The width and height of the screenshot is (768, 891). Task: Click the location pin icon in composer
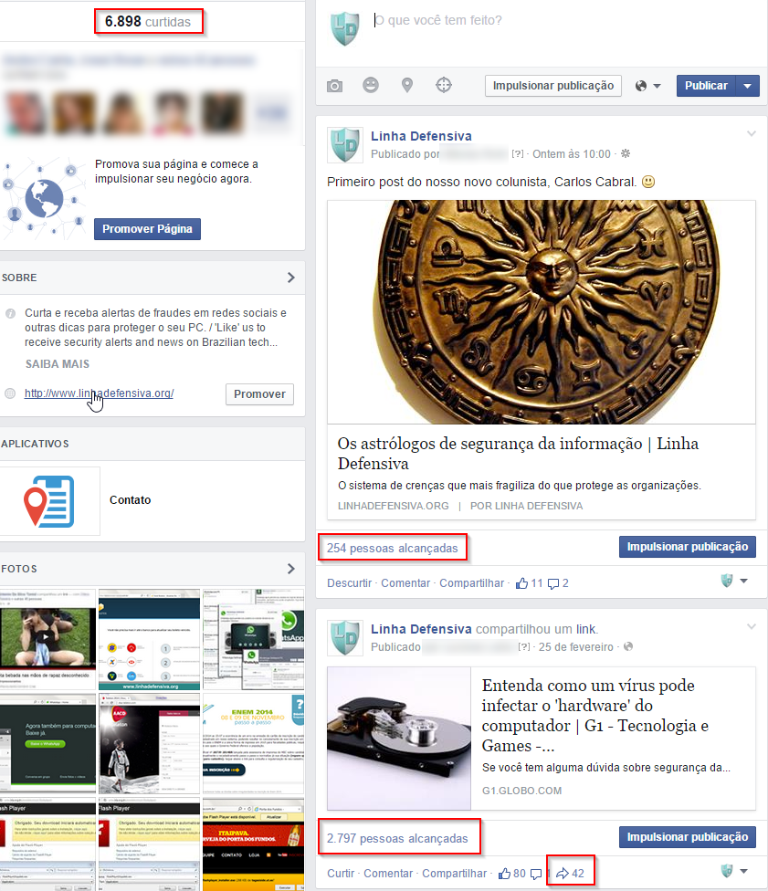point(407,86)
